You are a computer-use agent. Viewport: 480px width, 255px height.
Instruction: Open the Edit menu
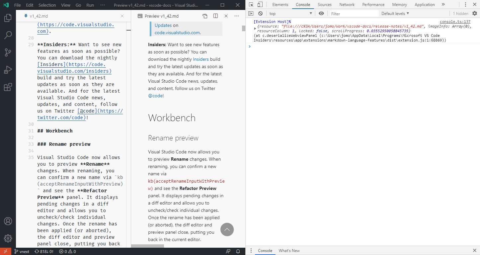(30, 5)
